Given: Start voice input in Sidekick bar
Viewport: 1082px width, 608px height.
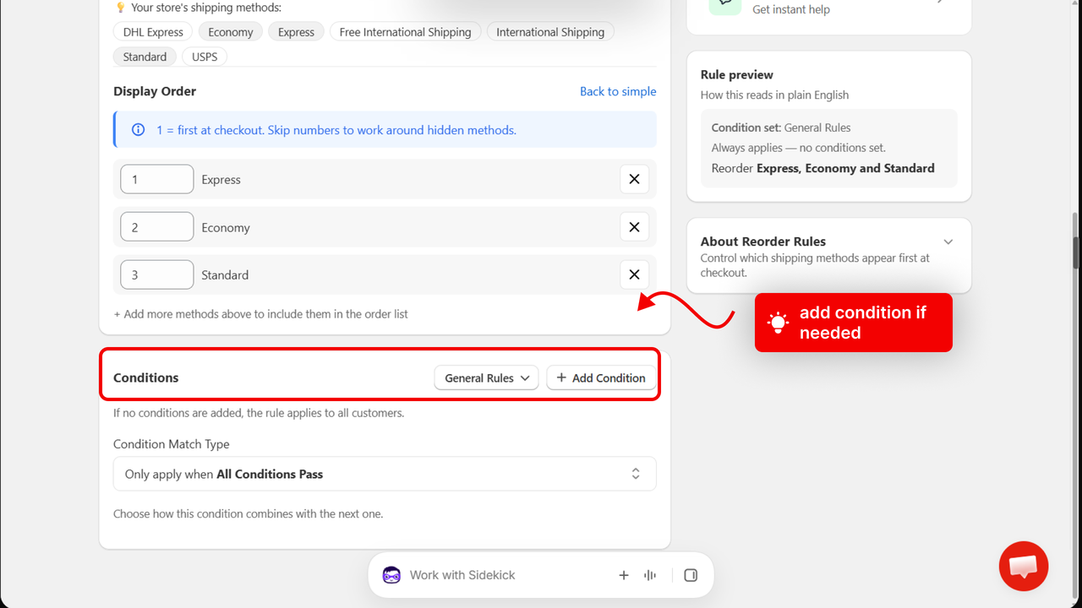Looking at the screenshot, I should [650, 575].
